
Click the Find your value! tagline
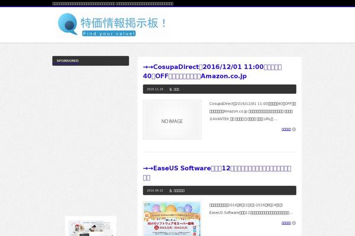(x=109, y=34)
